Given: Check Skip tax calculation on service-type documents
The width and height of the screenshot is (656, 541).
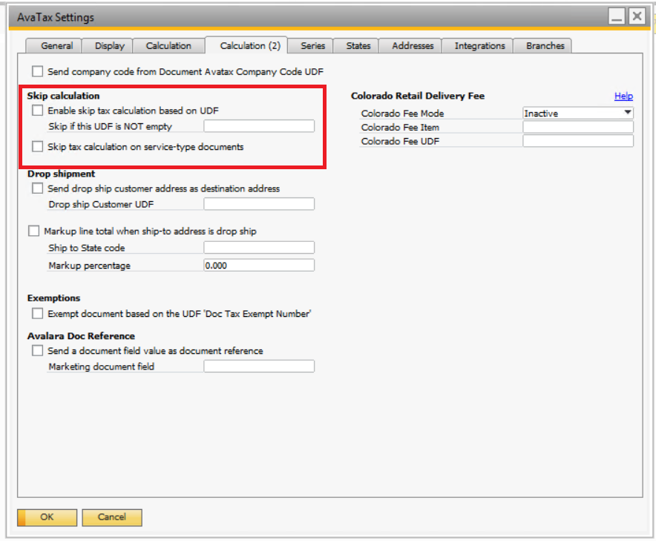Looking at the screenshot, I should [x=38, y=146].
